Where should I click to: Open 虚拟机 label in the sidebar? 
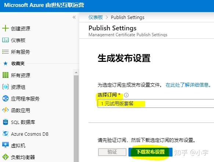point(18,146)
